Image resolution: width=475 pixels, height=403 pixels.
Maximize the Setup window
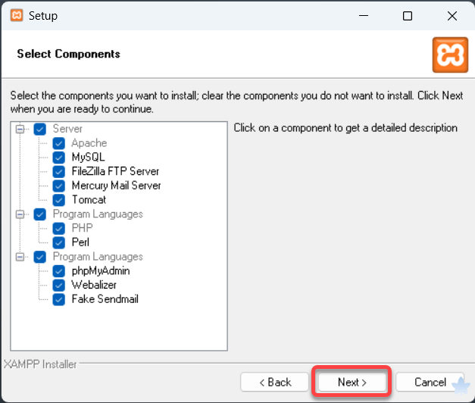(x=408, y=16)
